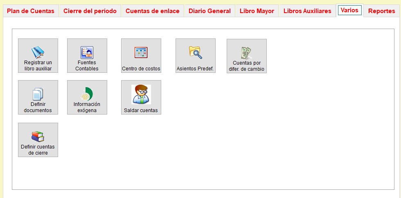Open the Libros Auxiliares tab
The height and width of the screenshot is (198, 401).
[307, 11]
